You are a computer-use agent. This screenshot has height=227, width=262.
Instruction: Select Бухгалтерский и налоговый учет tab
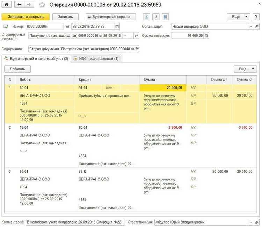click(x=36, y=59)
